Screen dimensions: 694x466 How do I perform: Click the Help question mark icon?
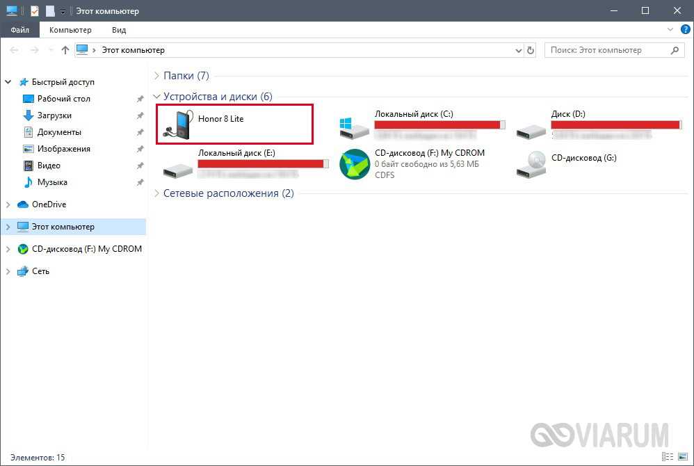[x=684, y=30]
